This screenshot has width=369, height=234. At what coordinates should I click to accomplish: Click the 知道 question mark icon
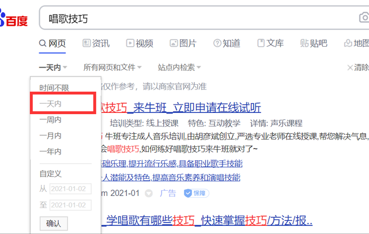pyautogui.click(x=217, y=43)
